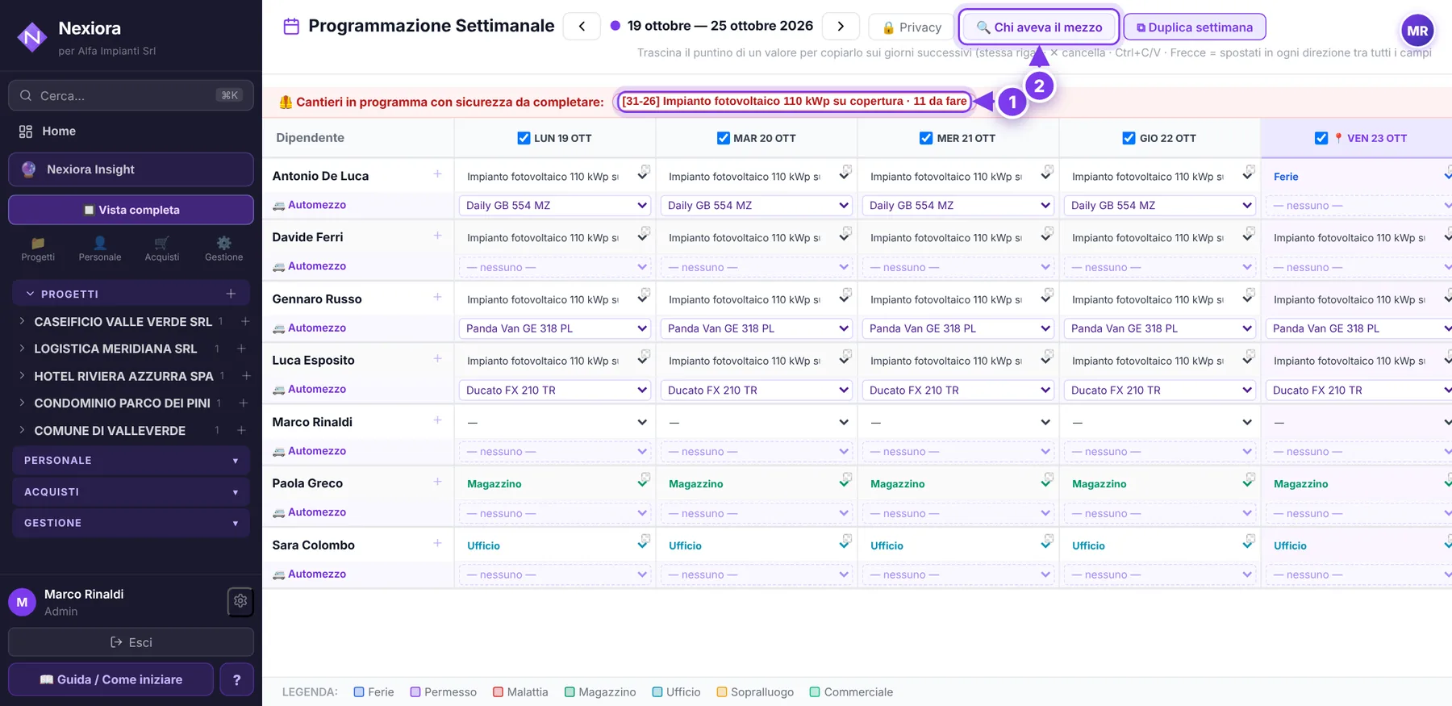The height and width of the screenshot is (706, 1452).
Task: Click the Cerca search field
Action: coord(131,95)
